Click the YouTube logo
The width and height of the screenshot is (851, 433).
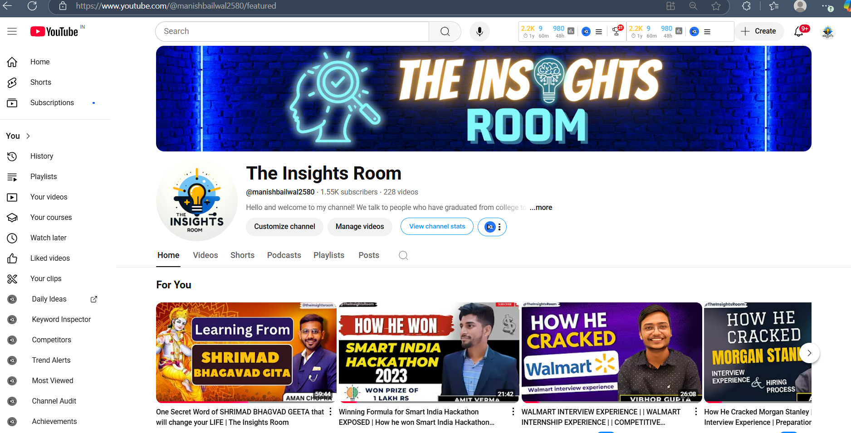pyautogui.click(x=54, y=31)
